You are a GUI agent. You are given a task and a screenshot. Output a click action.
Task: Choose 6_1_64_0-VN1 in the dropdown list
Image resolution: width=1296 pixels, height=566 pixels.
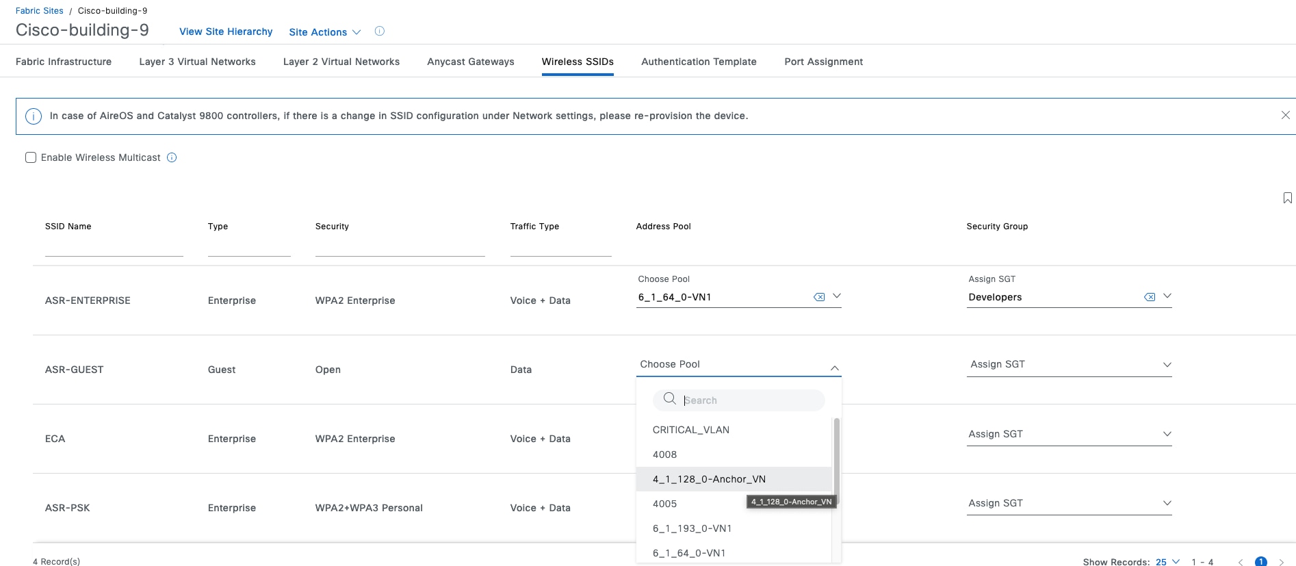734,553
